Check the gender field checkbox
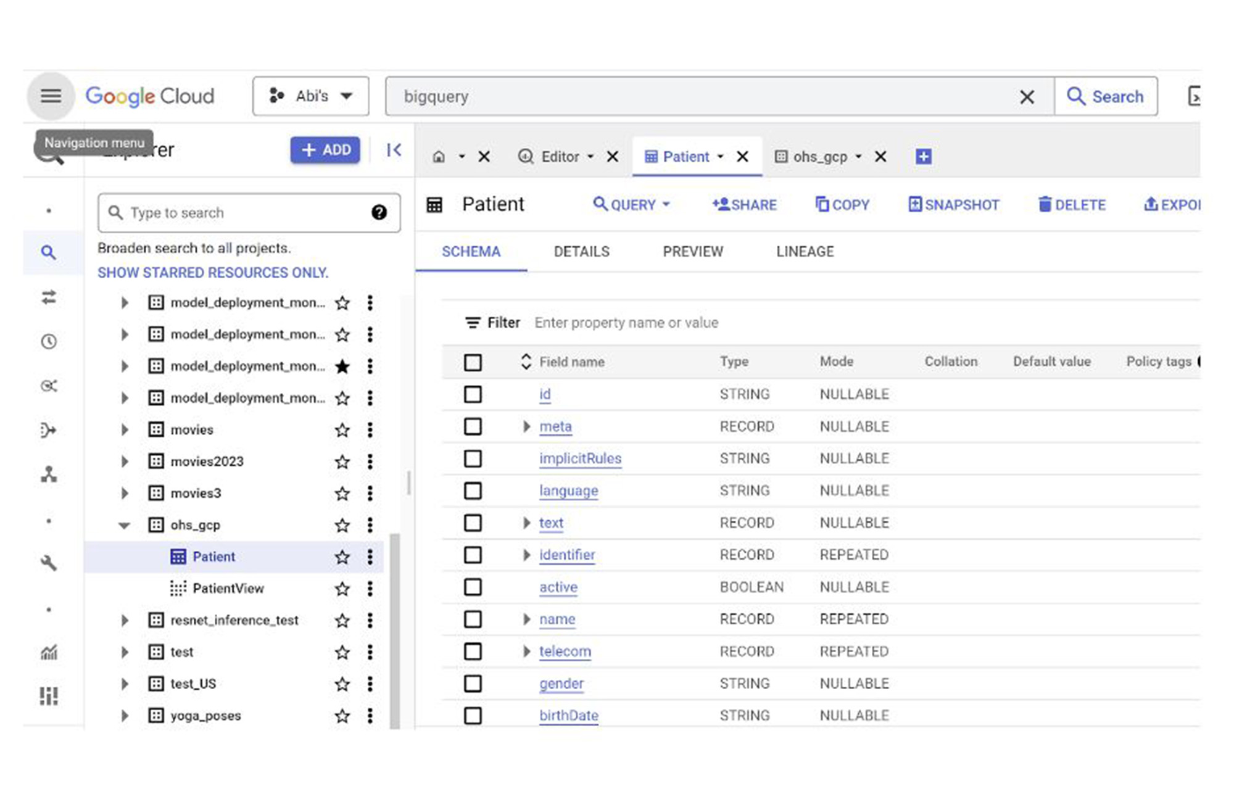This screenshot has height=799, width=1234. [473, 684]
